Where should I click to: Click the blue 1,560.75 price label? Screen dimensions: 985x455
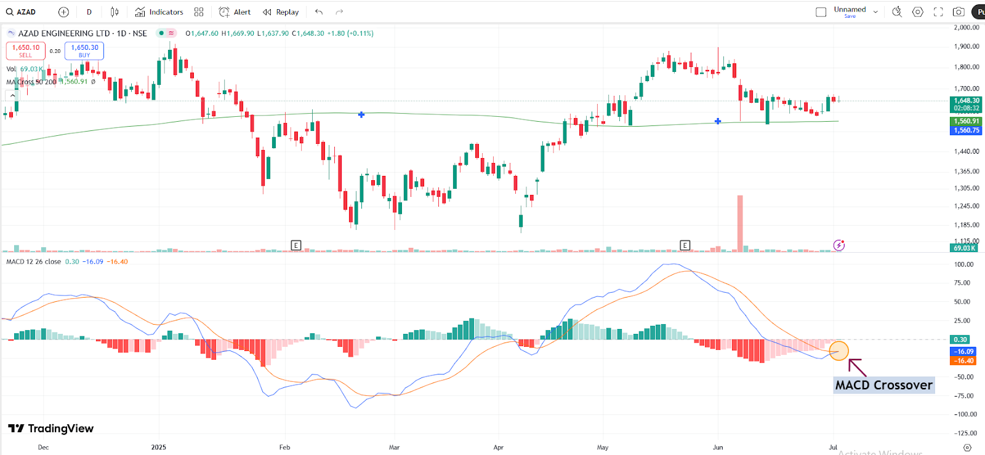click(967, 130)
